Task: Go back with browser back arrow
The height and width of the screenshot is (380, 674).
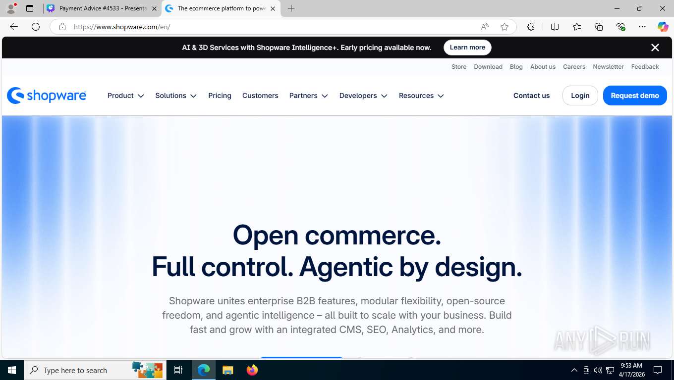Action: (x=14, y=27)
